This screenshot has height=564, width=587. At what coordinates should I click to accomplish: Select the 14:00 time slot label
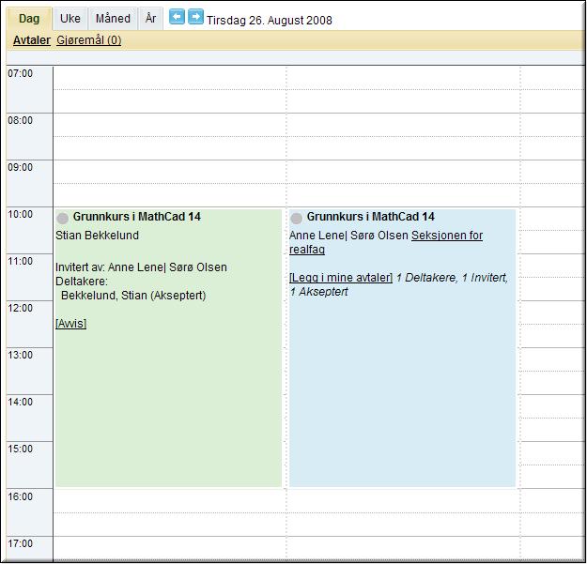(x=21, y=402)
